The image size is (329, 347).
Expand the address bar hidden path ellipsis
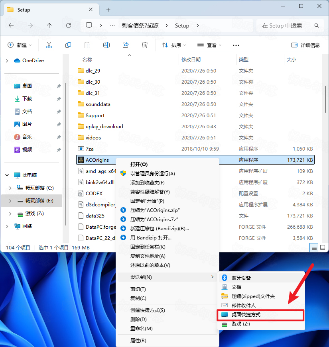pyautogui.click(x=112, y=25)
